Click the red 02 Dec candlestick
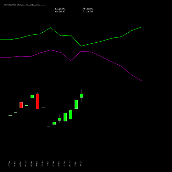Viewport: 172px width, 172px height. (21, 105)
